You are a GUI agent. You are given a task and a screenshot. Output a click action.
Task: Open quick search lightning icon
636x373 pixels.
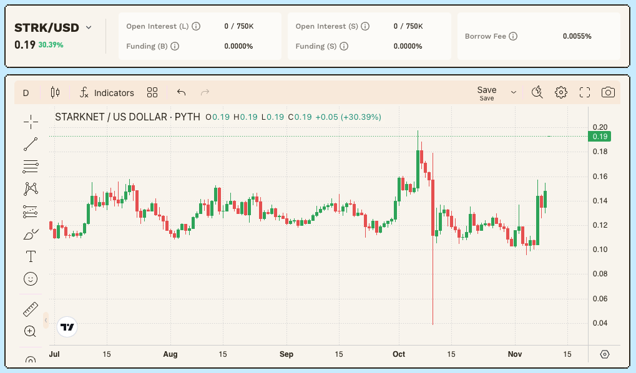537,92
